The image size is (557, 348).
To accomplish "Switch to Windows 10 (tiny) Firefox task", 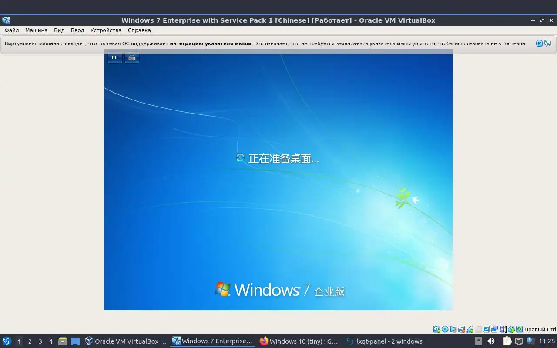I will pyautogui.click(x=299, y=341).
